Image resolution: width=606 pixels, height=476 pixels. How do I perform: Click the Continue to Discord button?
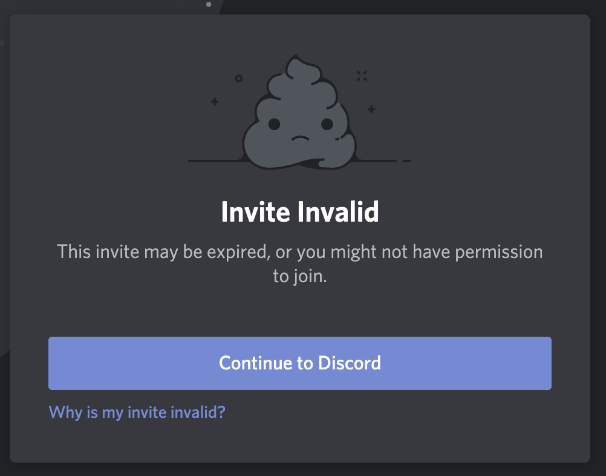[x=300, y=363]
